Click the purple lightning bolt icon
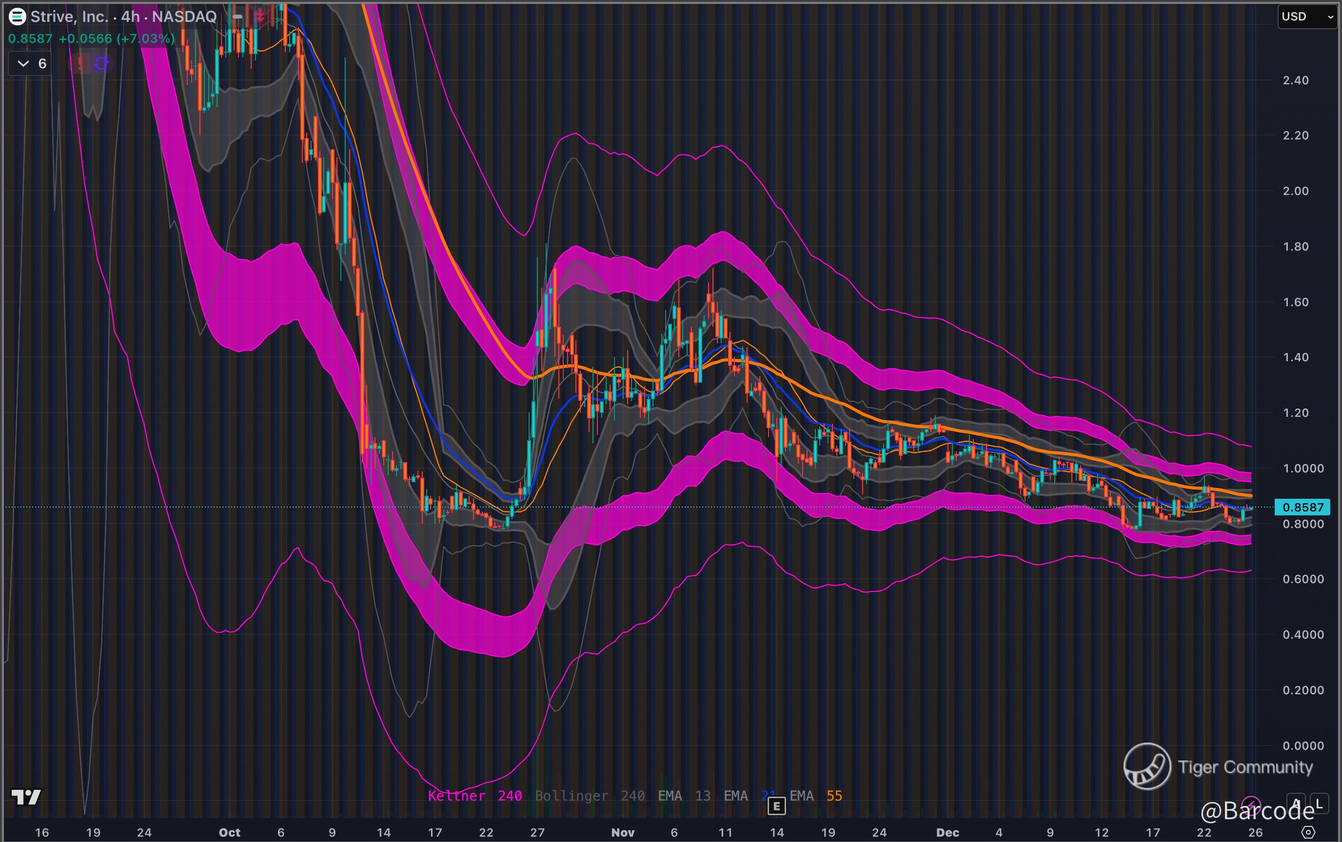Image resolution: width=1342 pixels, height=842 pixels. 1251,804
